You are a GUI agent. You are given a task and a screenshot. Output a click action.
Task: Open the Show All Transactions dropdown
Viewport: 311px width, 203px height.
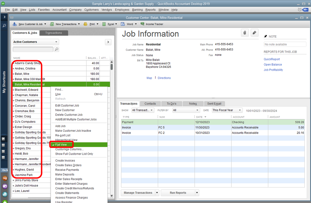coord(143,110)
